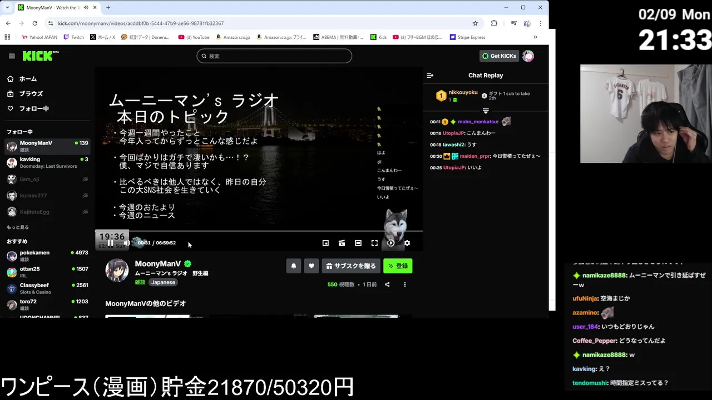Seek on the video progress bar
This screenshot has width=712, height=400.
point(259,231)
